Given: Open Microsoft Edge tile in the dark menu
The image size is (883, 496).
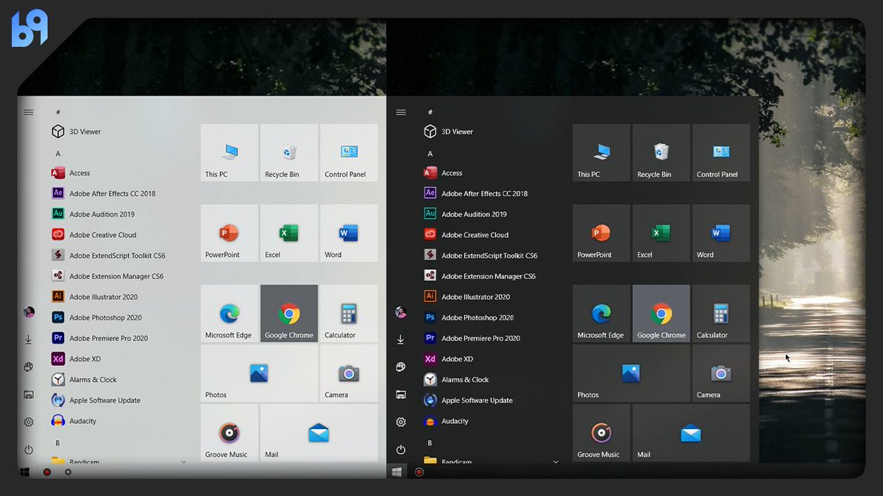Looking at the screenshot, I should [602, 313].
